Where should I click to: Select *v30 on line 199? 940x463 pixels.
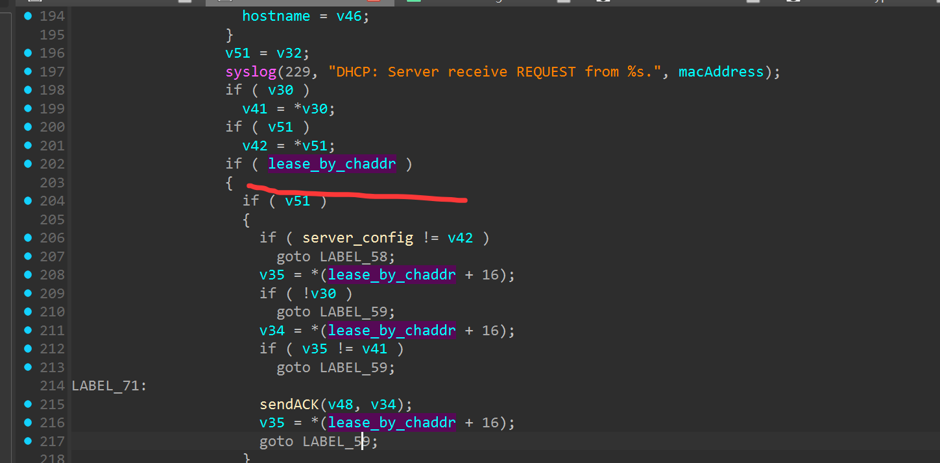pos(311,109)
